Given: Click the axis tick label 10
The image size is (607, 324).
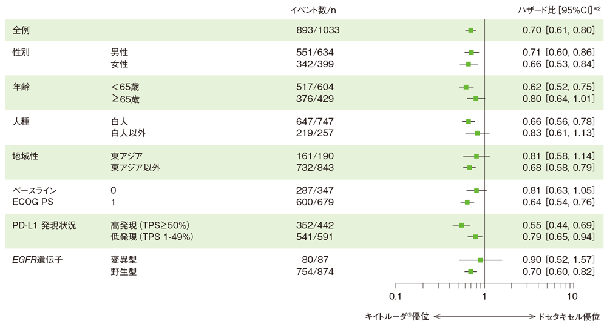Looking at the screenshot, I should pyautogui.click(x=572, y=297).
